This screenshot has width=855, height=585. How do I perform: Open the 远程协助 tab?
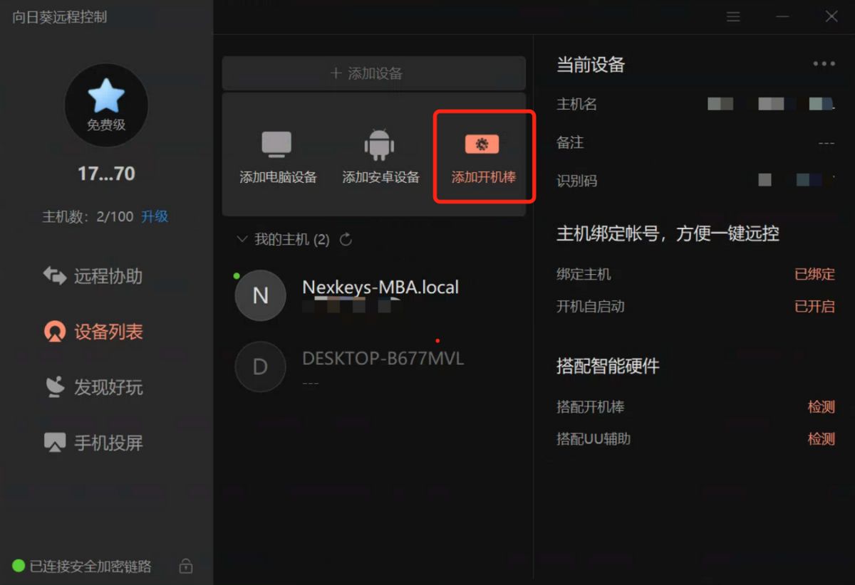pyautogui.click(x=107, y=276)
